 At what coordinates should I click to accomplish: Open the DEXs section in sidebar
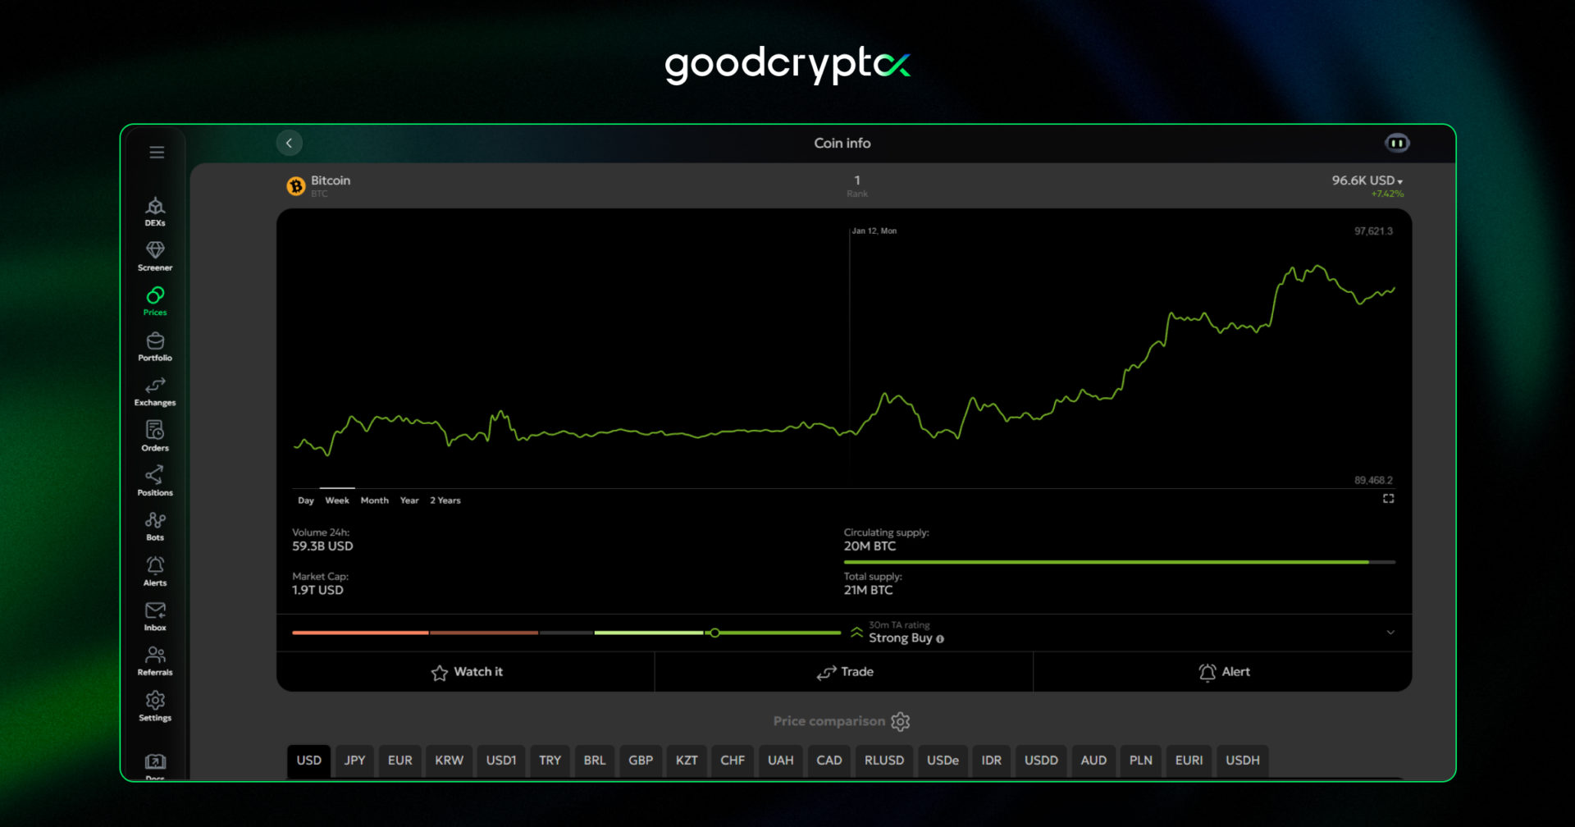coord(155,211)
